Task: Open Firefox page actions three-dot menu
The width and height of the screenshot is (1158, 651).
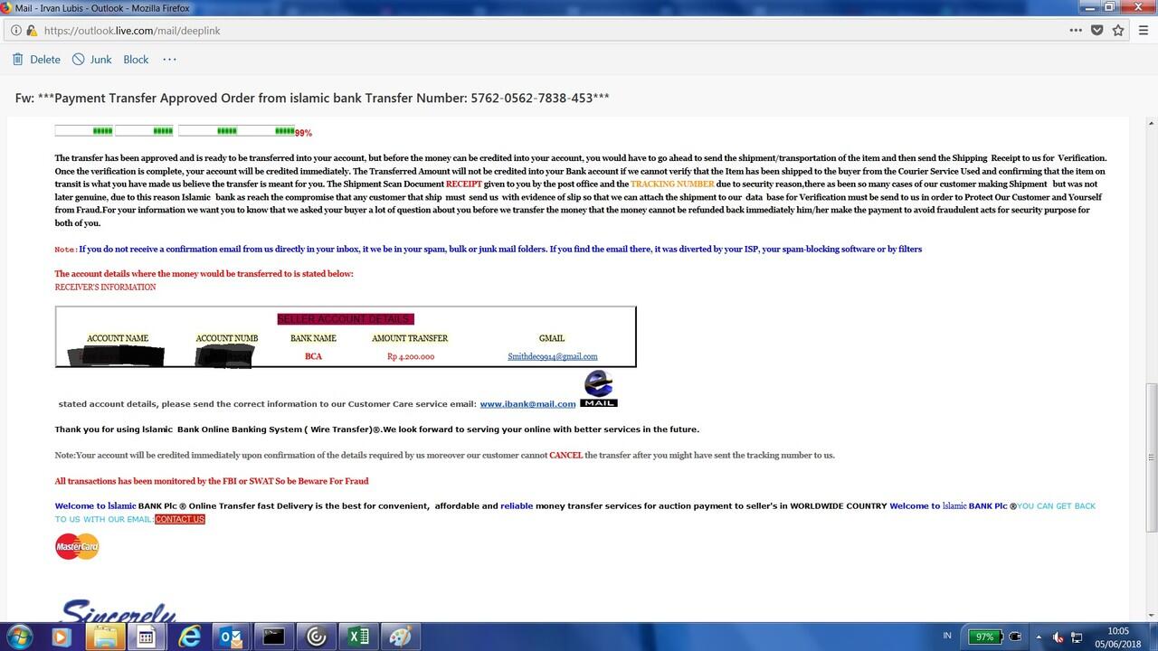Action: tap(1076, 30)
